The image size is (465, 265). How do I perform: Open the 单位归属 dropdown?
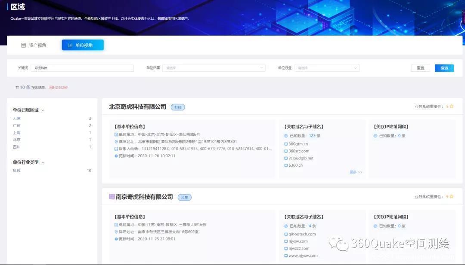[214, 68]
